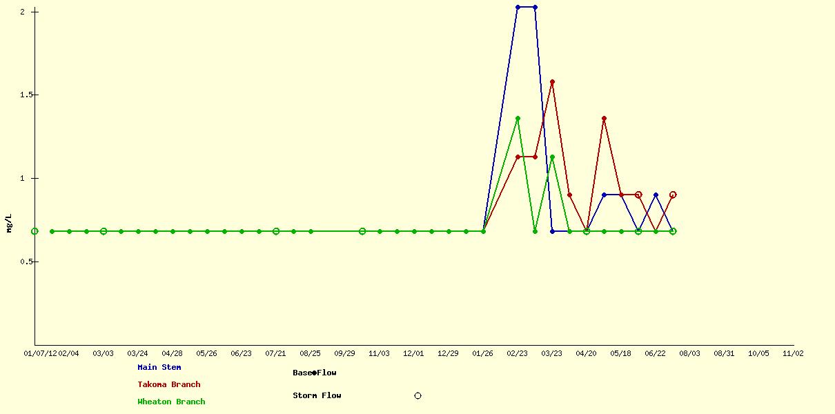Click the 04/28 x-axis date label
The width and height of the screenshot is (835, 414).
click(x=172, y=353)
